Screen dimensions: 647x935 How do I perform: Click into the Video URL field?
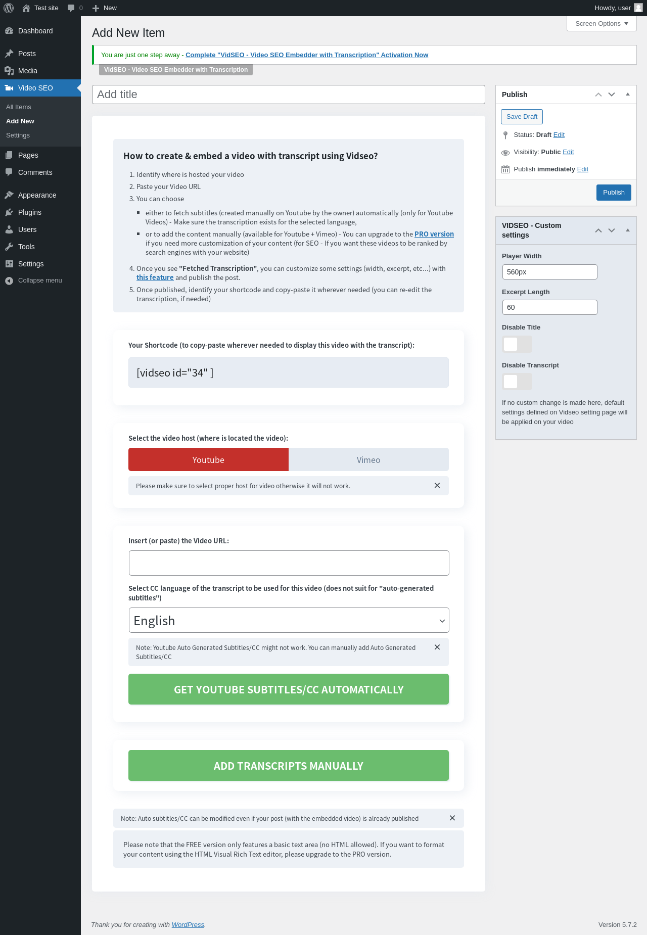289,563
